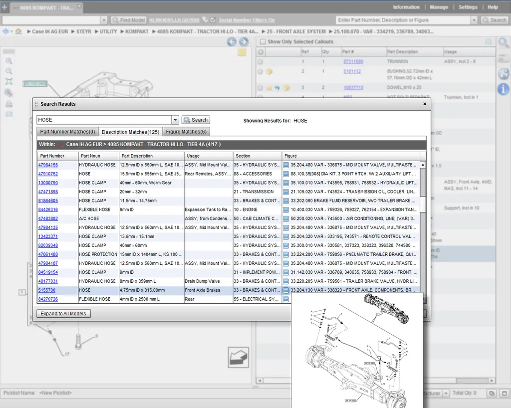Open the Manage menu
The image size is (511, 408).
[439, 7]
